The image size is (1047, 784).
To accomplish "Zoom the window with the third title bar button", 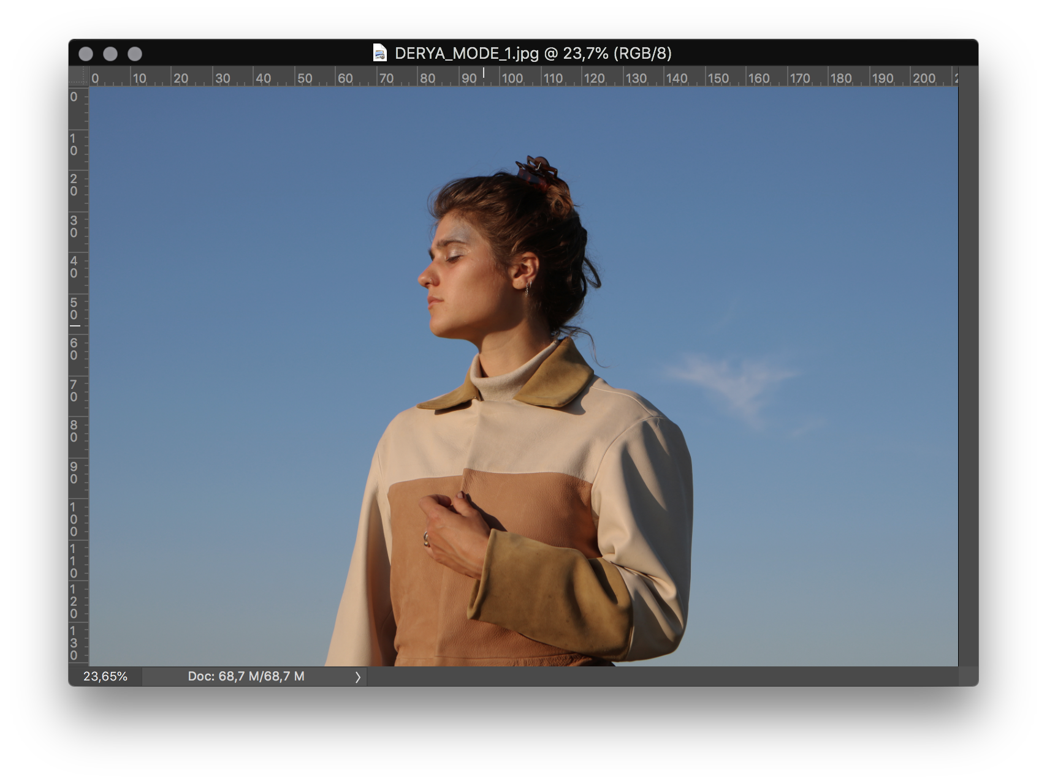I will [135, 54].
